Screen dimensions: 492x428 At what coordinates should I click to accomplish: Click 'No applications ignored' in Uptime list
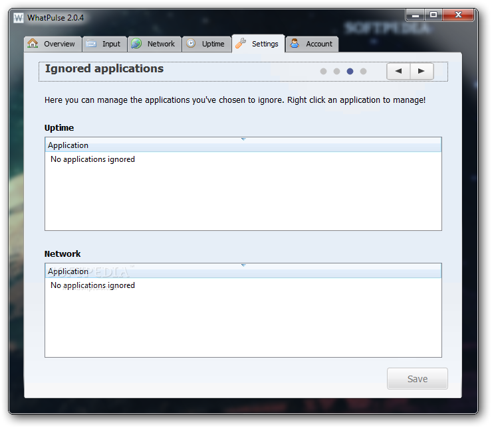pos(92,159)
